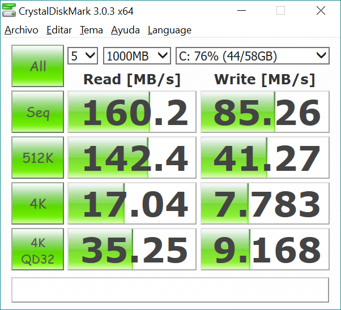Click the 4K QD32 write result 9.168

click(265, 249)
